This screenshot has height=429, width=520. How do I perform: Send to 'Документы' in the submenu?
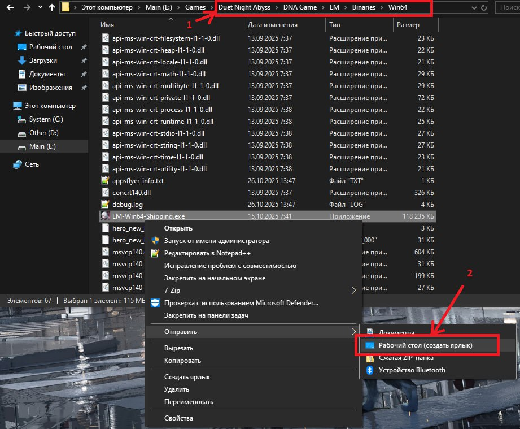[x=438, y=332]
